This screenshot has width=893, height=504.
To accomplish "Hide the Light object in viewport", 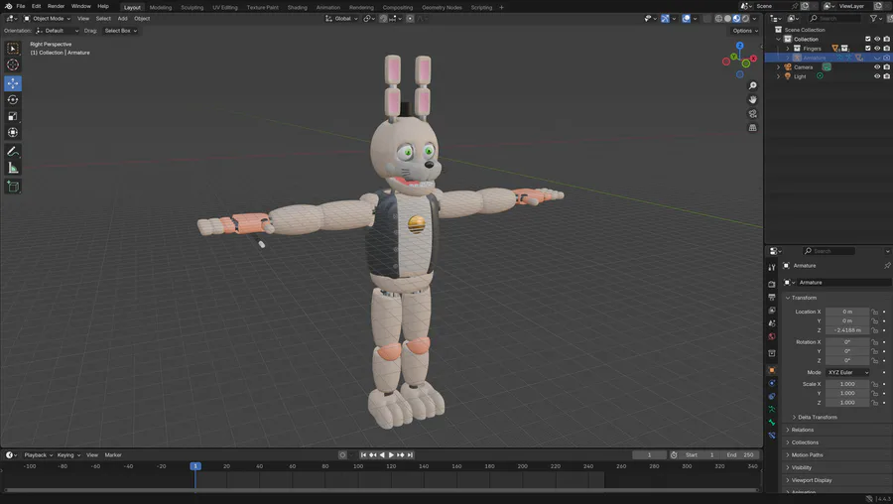I will (877, 76).
